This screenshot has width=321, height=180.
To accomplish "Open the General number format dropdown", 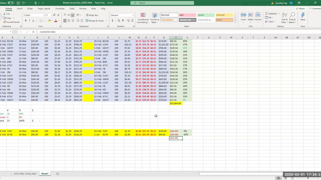I will coord(133,15).
